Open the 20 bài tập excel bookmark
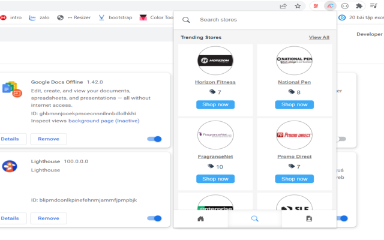Viewport: 384px width, 240px height. click(361, 17)
